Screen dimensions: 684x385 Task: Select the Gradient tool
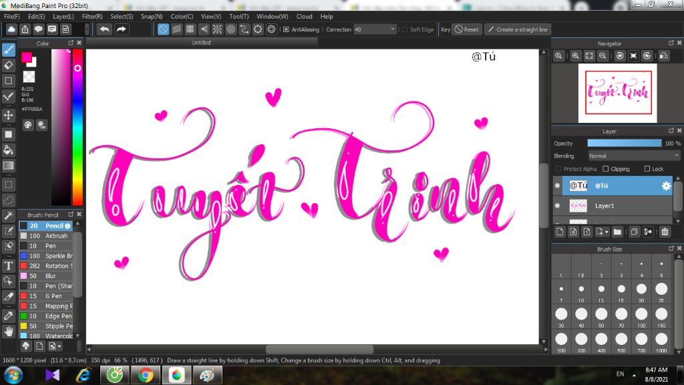coord(8,166)
